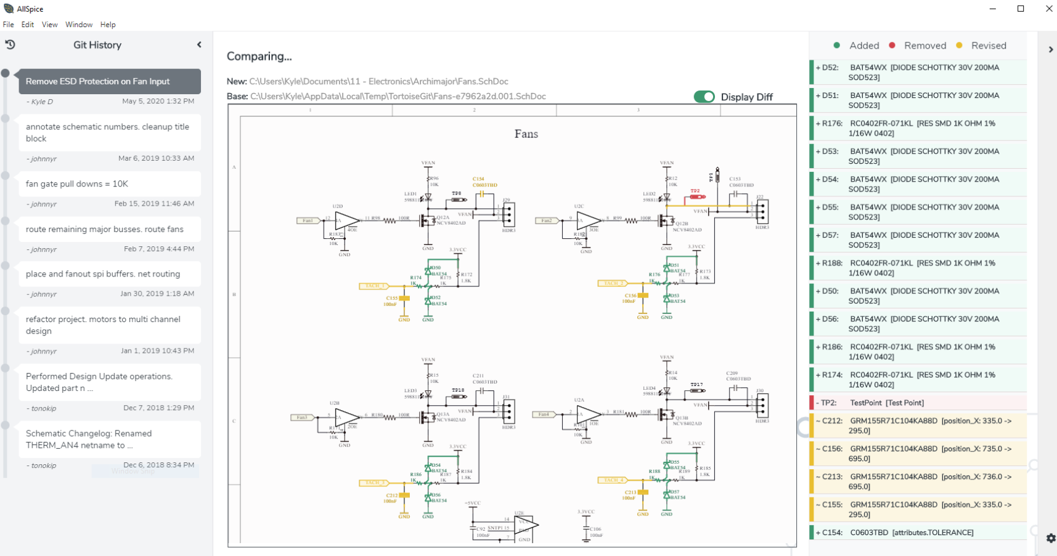1057x556 pixels.
Task: Open the Edit menu
Action: 28,25
